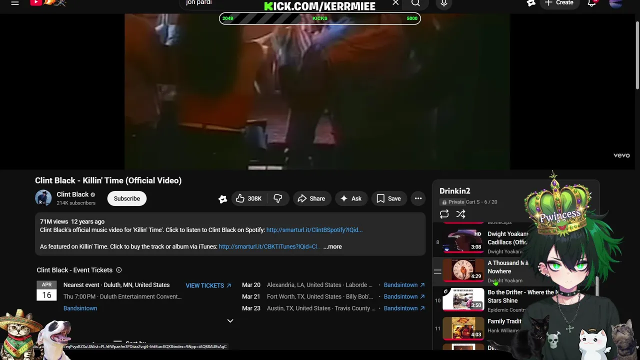Open the hamburger guide menu
This screenshot has height=360, width=640.
(15, 3)
